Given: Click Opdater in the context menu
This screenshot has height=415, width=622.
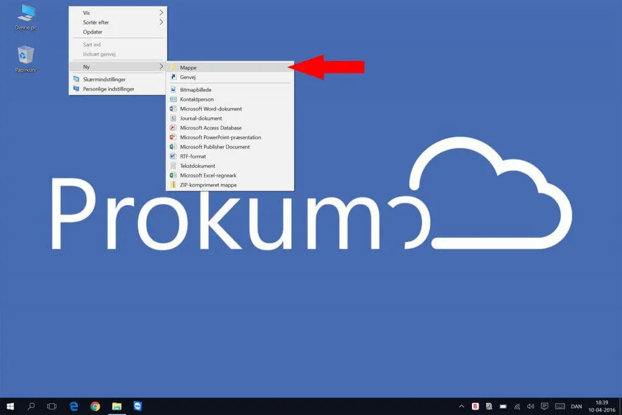Looking at the screenshot, I should tap(93, 32).
